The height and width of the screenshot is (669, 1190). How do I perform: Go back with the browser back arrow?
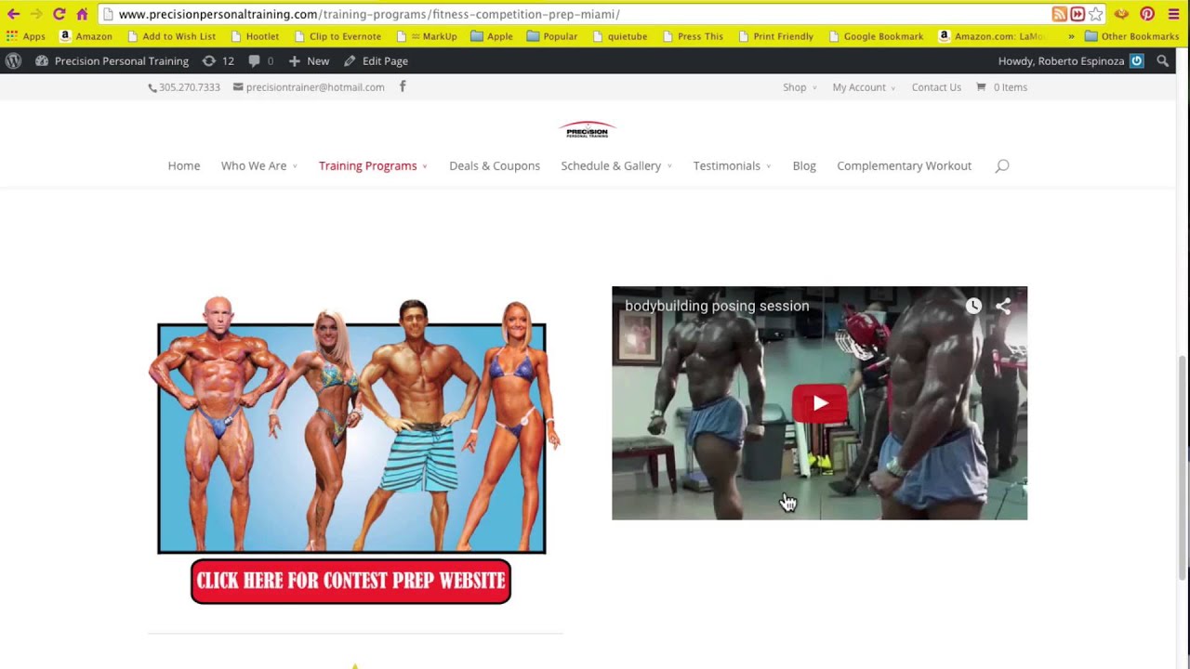click(13, 14)
